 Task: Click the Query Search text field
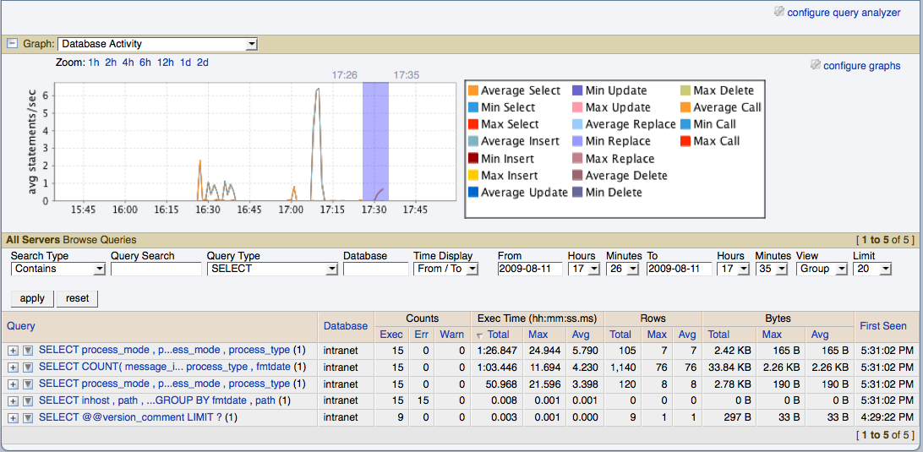(156, 269)
